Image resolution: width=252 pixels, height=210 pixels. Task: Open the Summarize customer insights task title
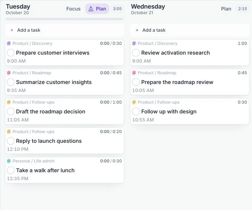54,82
